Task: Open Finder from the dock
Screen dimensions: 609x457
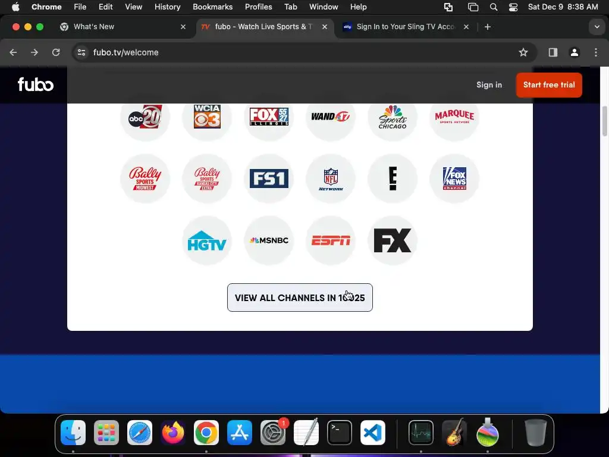Action: tap(73, 433)
